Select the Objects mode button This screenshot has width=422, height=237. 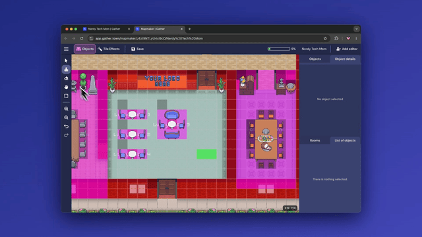(85, 49)
